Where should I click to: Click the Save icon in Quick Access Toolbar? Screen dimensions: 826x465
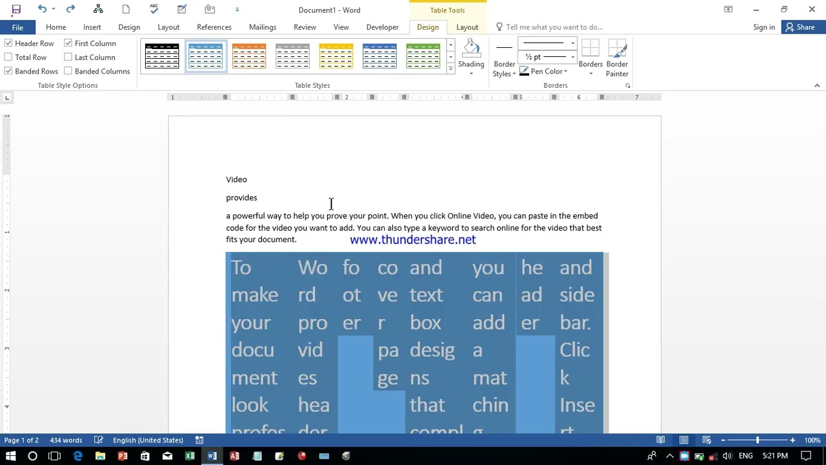click(x=16, y=9)
